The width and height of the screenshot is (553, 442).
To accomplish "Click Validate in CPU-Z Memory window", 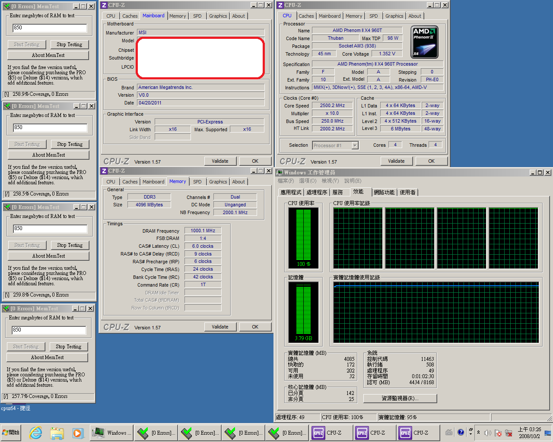I will [220, 327].
